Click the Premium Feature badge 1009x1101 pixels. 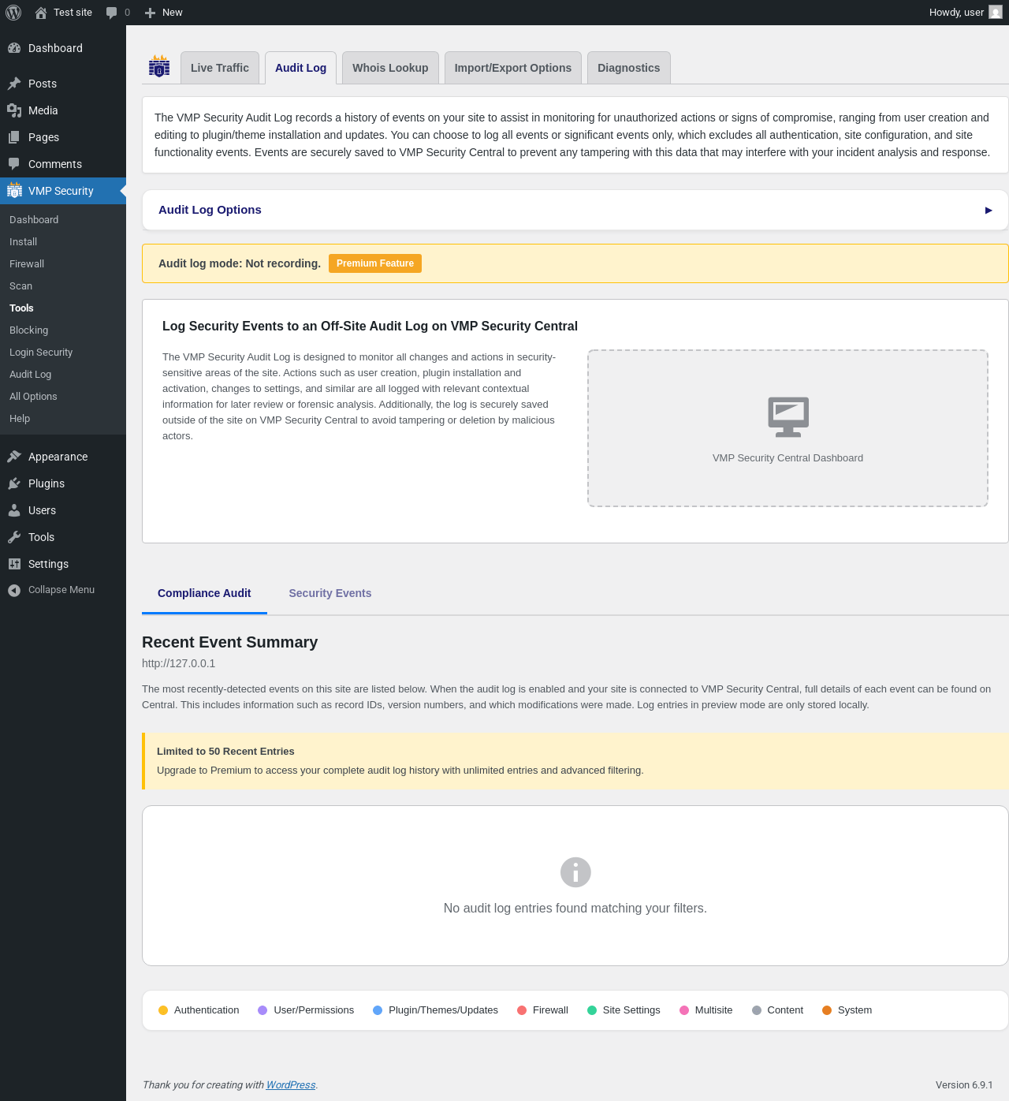point(375,263)
